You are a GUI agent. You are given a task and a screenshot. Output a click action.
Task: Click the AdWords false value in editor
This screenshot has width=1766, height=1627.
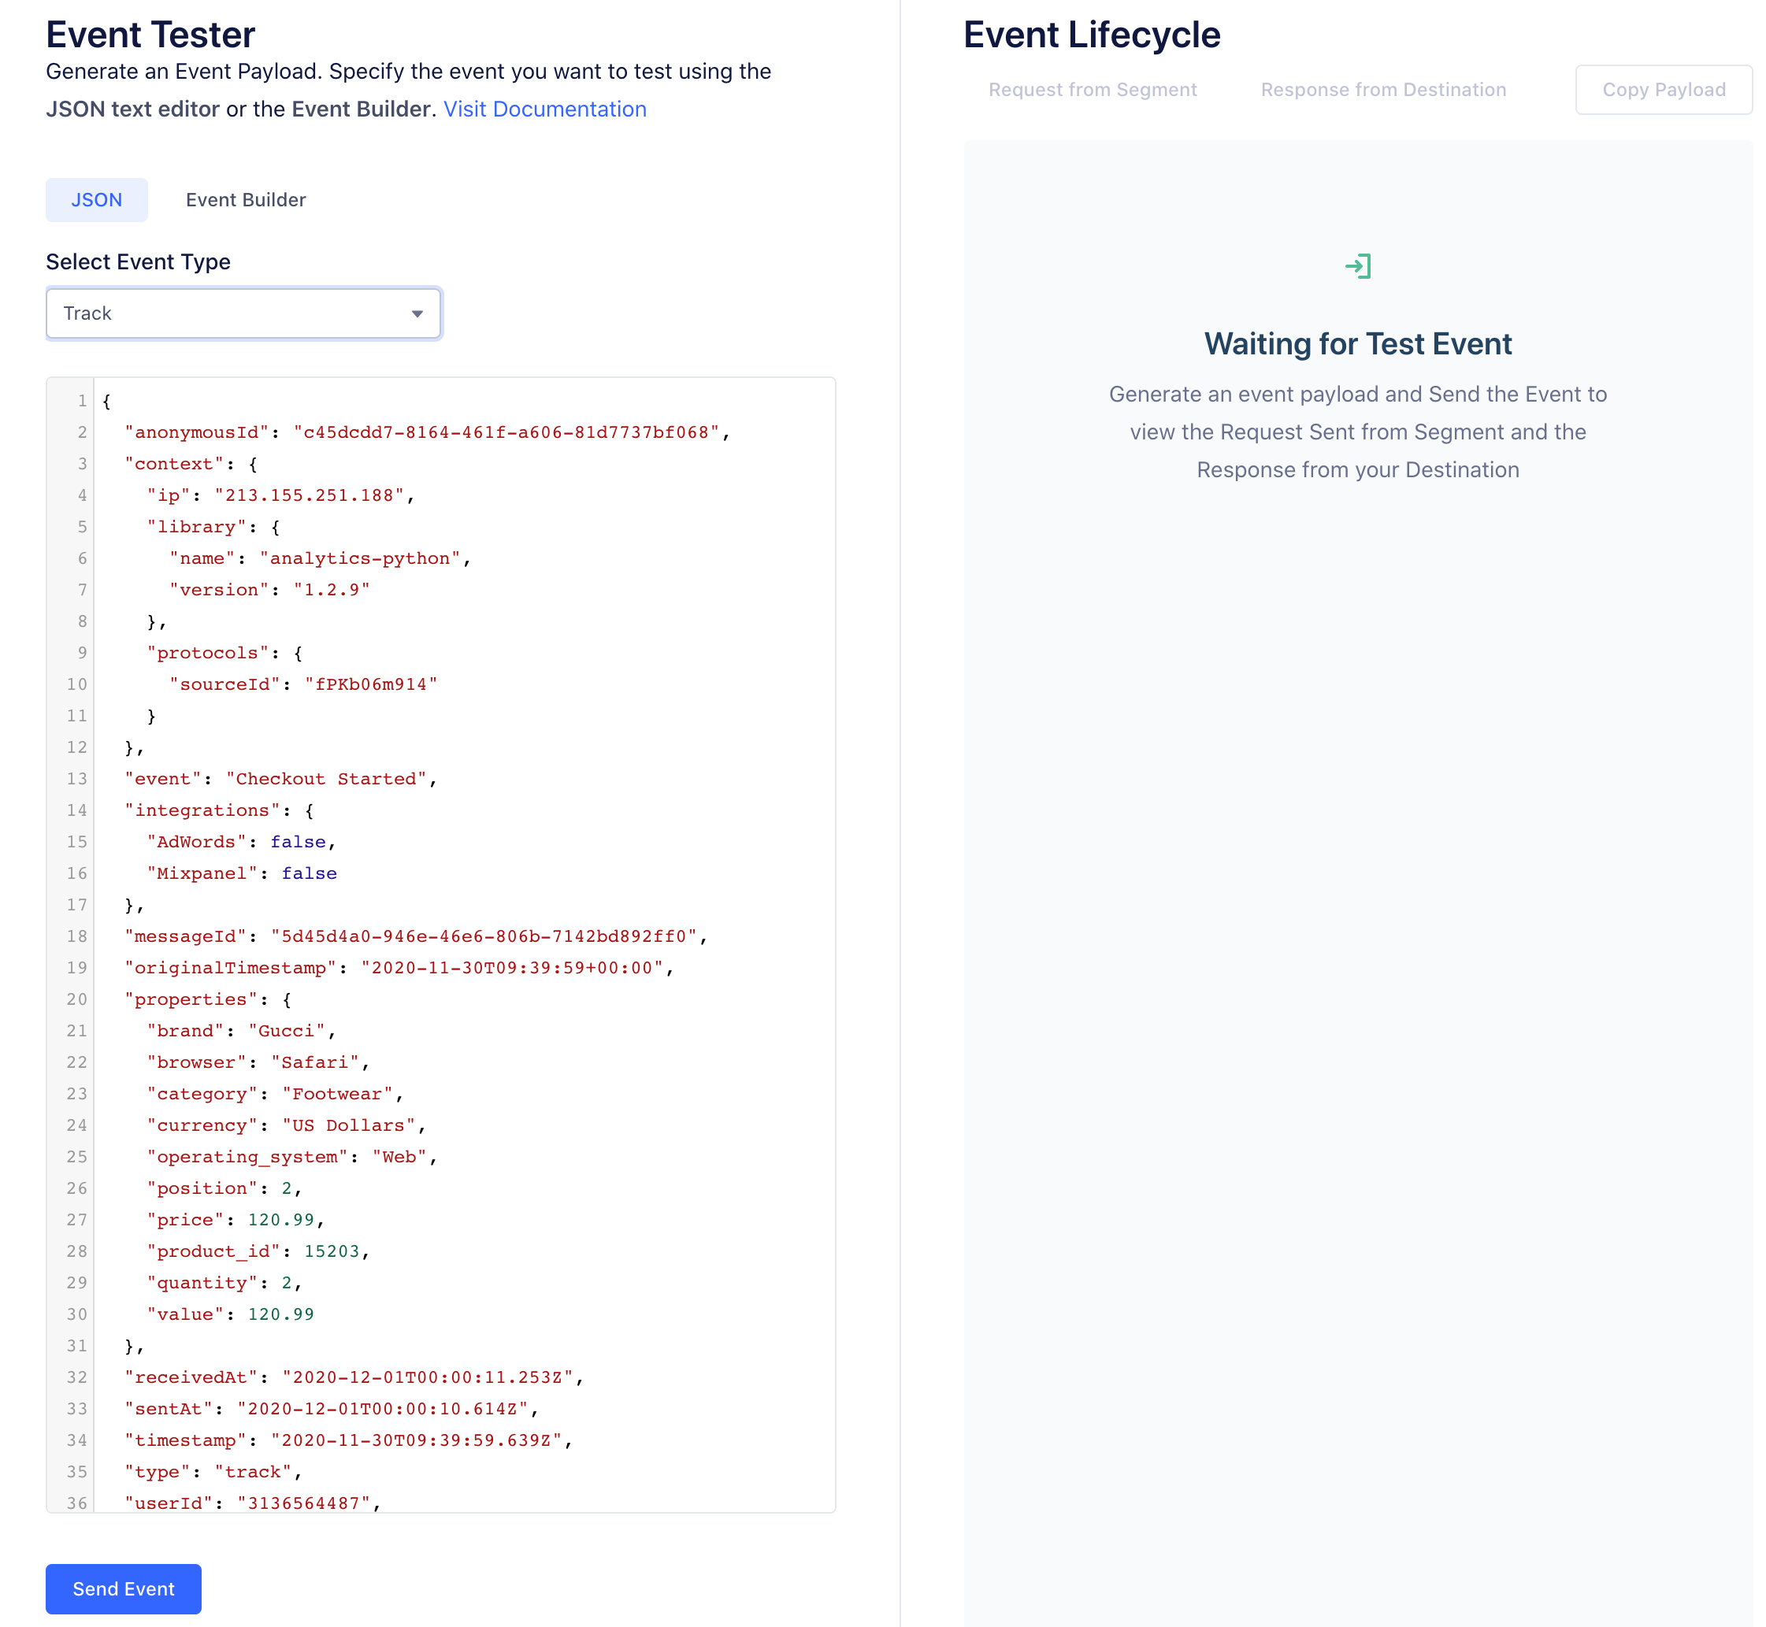(x=298, y=842)
